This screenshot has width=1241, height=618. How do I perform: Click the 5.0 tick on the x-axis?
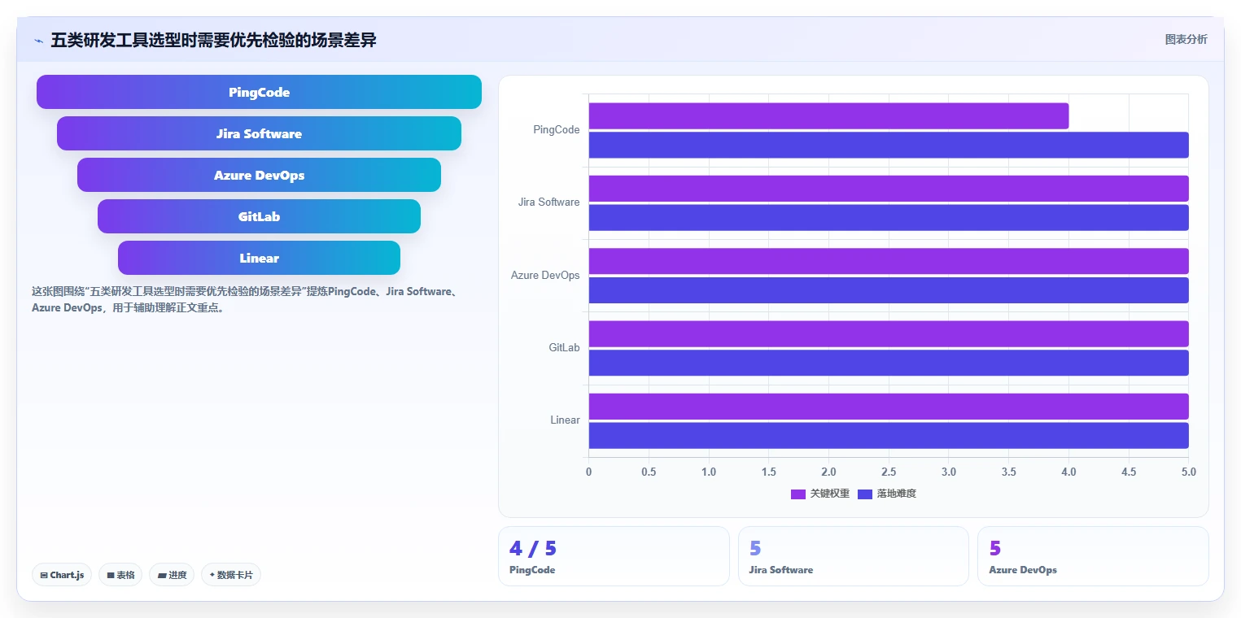1189,472
